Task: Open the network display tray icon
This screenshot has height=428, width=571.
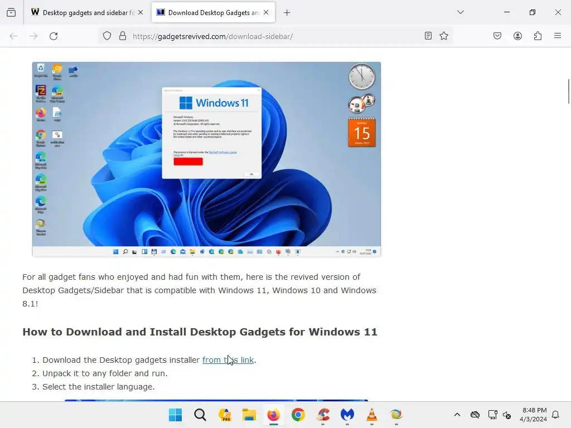Action: click(493, 415)
